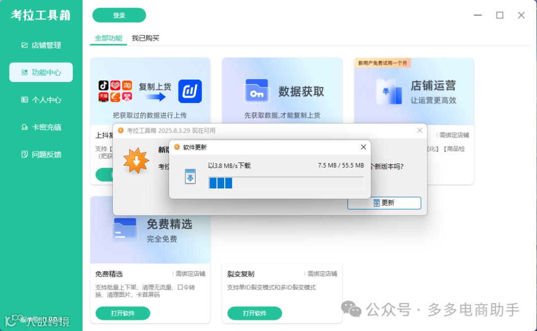Click the 免费精选 card title text

click(x=109, y=274)
